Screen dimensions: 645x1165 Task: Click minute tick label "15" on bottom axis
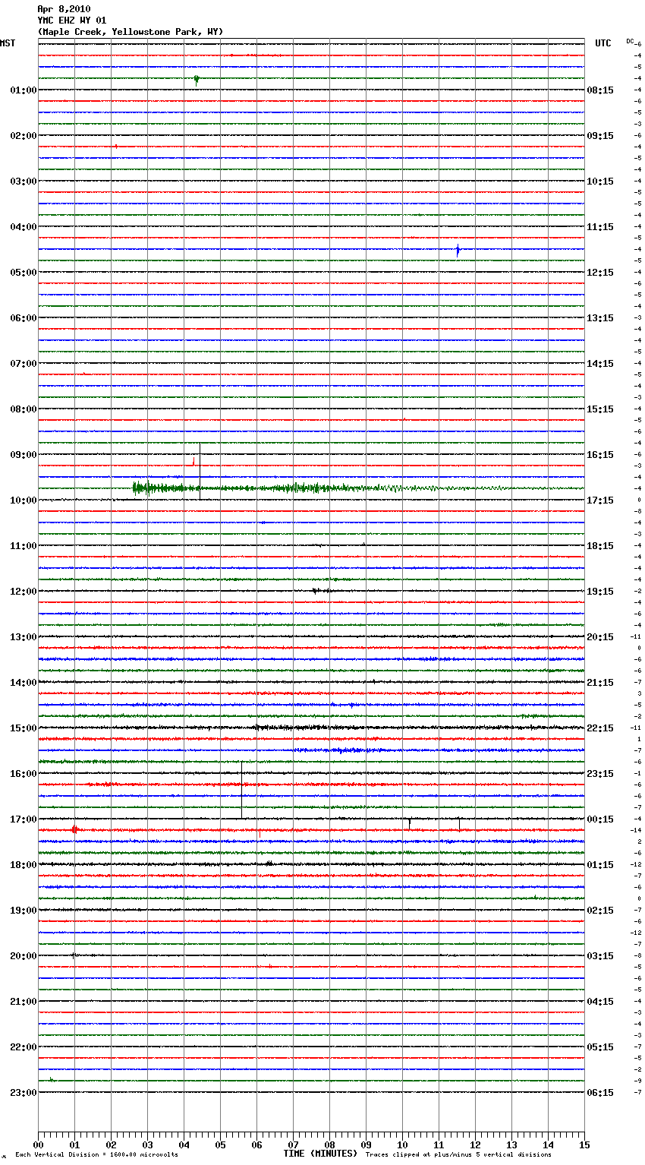584,1144
